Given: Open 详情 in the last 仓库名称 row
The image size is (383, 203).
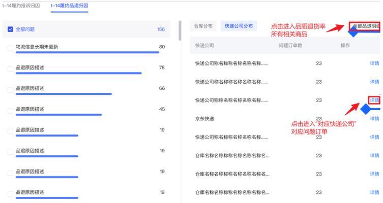Looking at the screenshot, I should click(x=374, y=192).
